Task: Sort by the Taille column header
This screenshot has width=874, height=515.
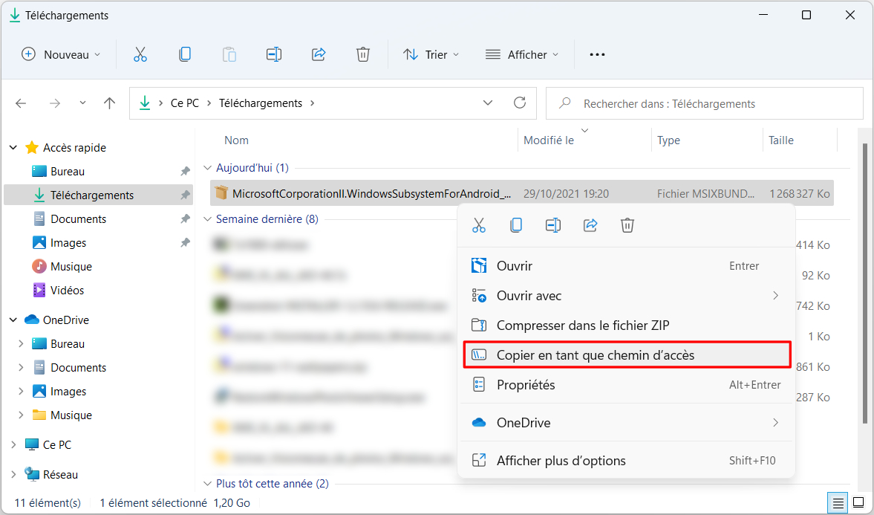Action: pos(781,140)
